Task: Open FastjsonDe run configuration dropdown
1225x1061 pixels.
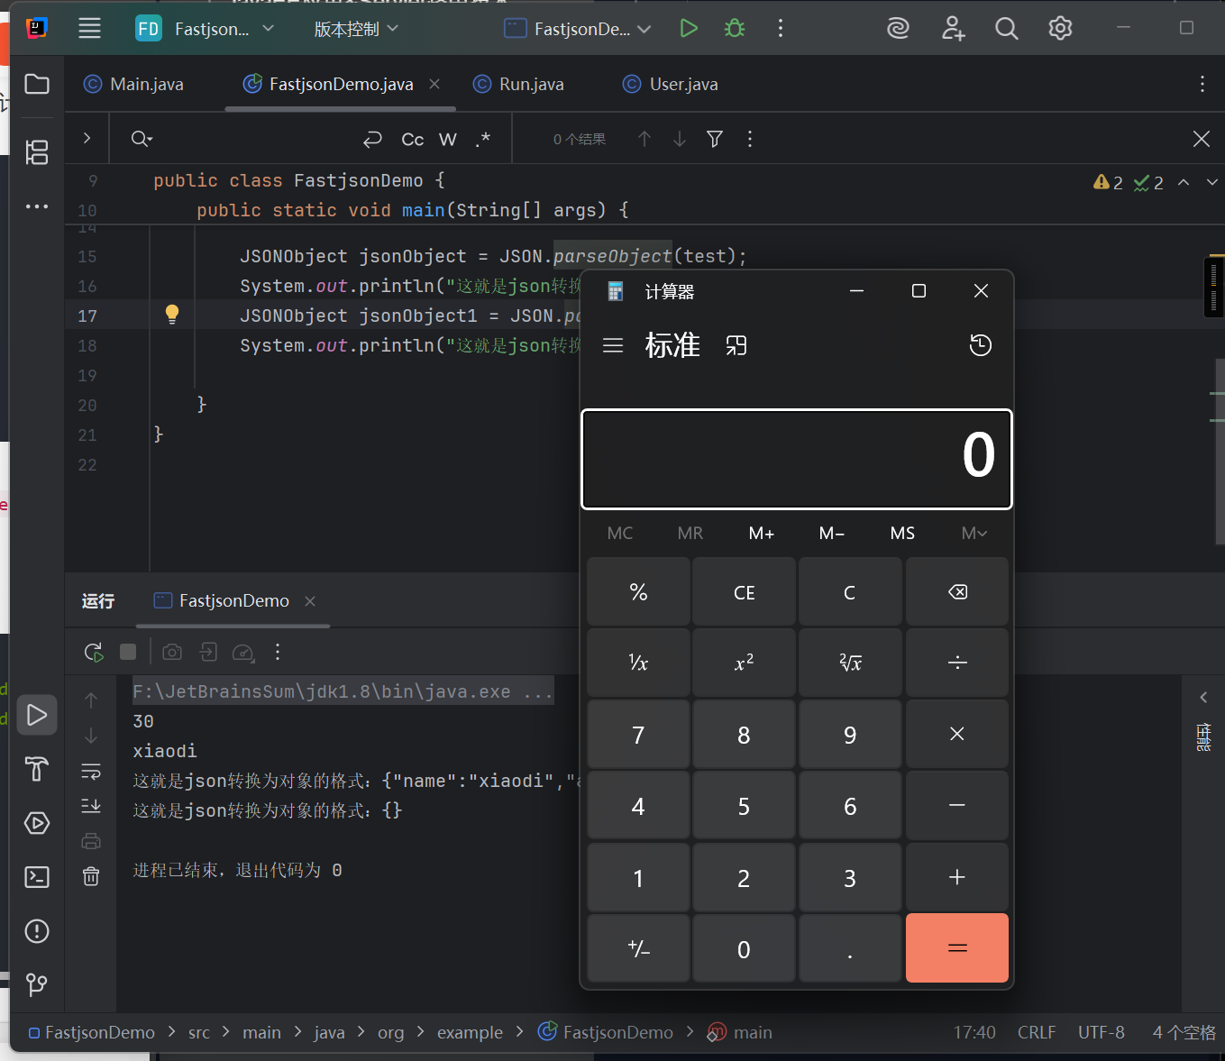Action: pyautogui.click(x=578, y=29)
